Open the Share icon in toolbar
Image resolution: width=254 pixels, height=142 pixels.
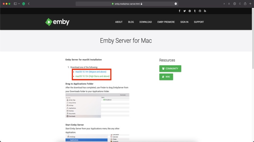pos(245,3)
